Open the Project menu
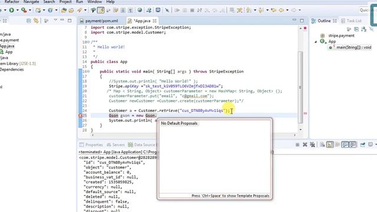The width and height of the screenshot is (377, 212). pyautogui.click(x=65, y=2)
